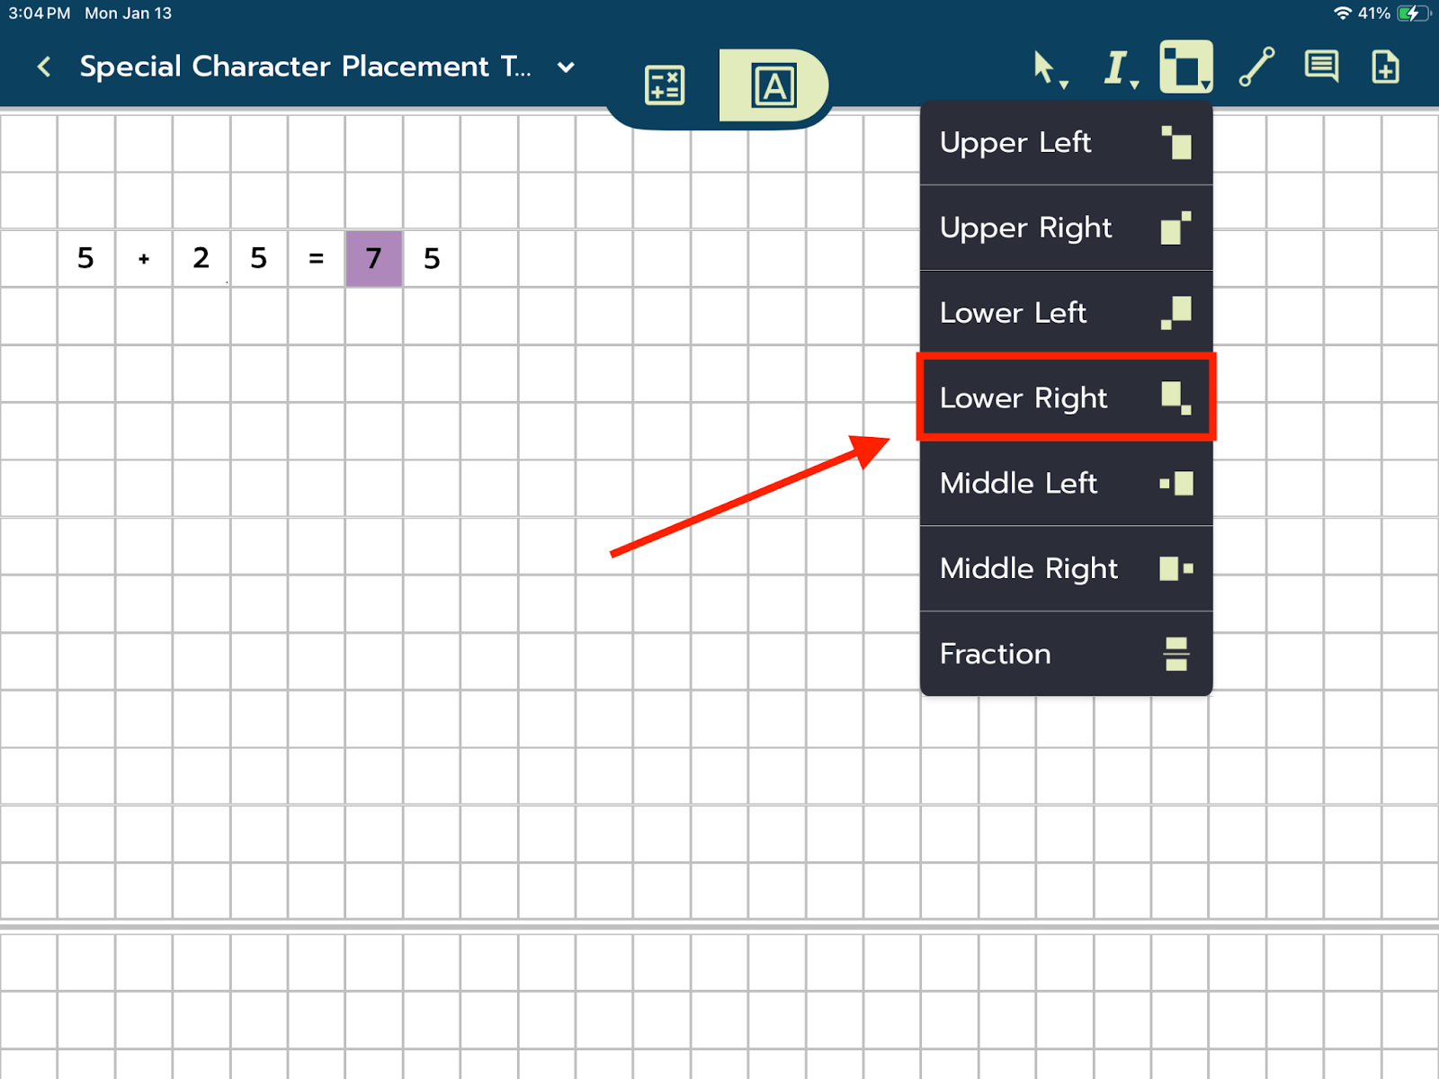Toggle the special character placement tool

(x=1185, y=67)
